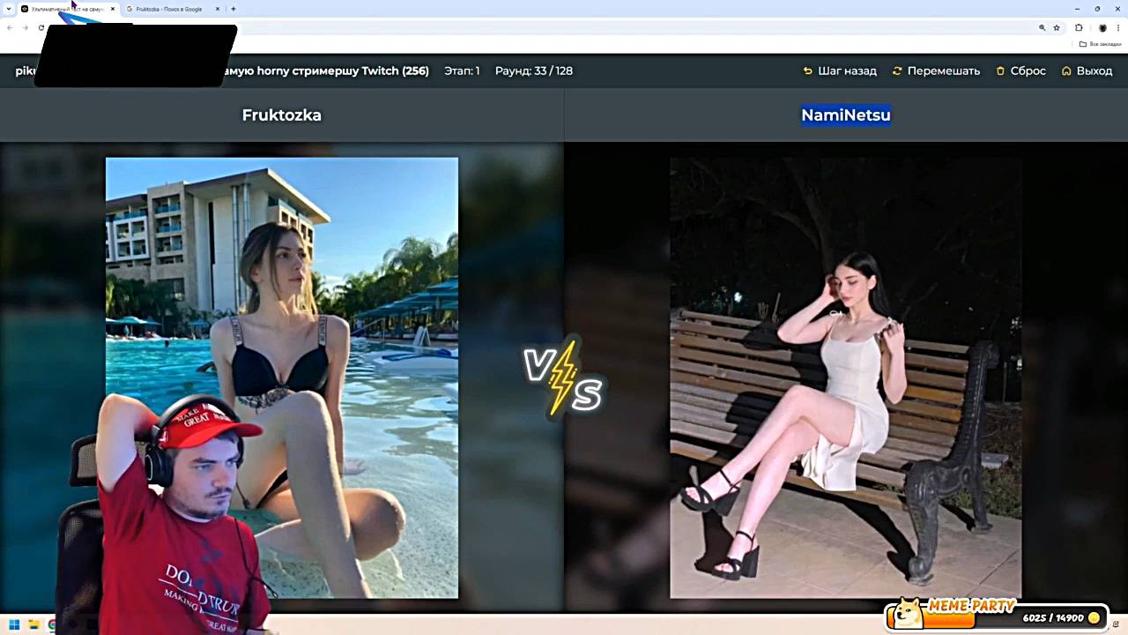Viewport: 1128px width, 635px height.
Task: Close the Fruktozka Google search tab
Action: [x=219, y=9]
